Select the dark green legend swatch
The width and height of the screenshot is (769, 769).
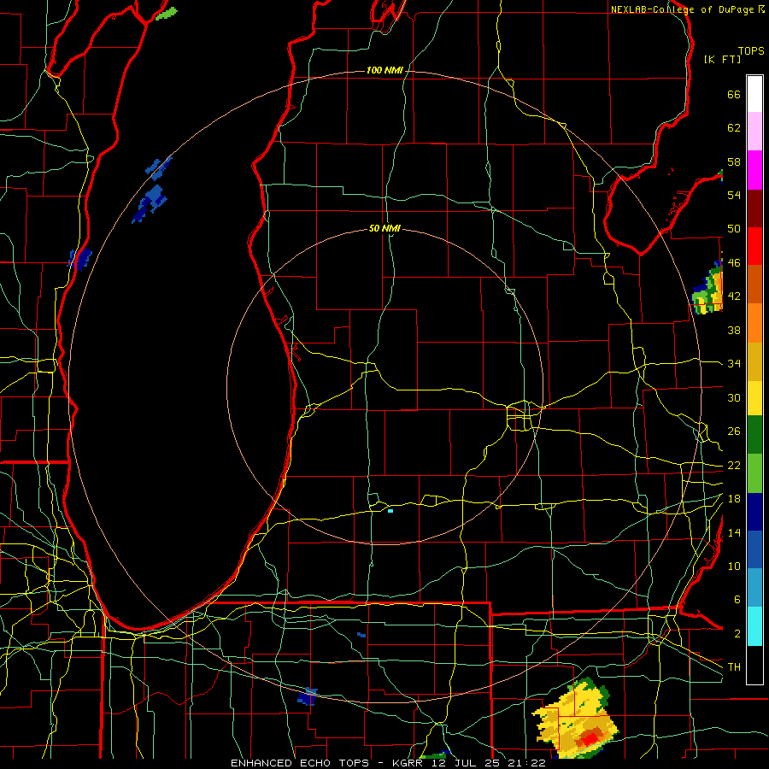[x=754, y=435]
